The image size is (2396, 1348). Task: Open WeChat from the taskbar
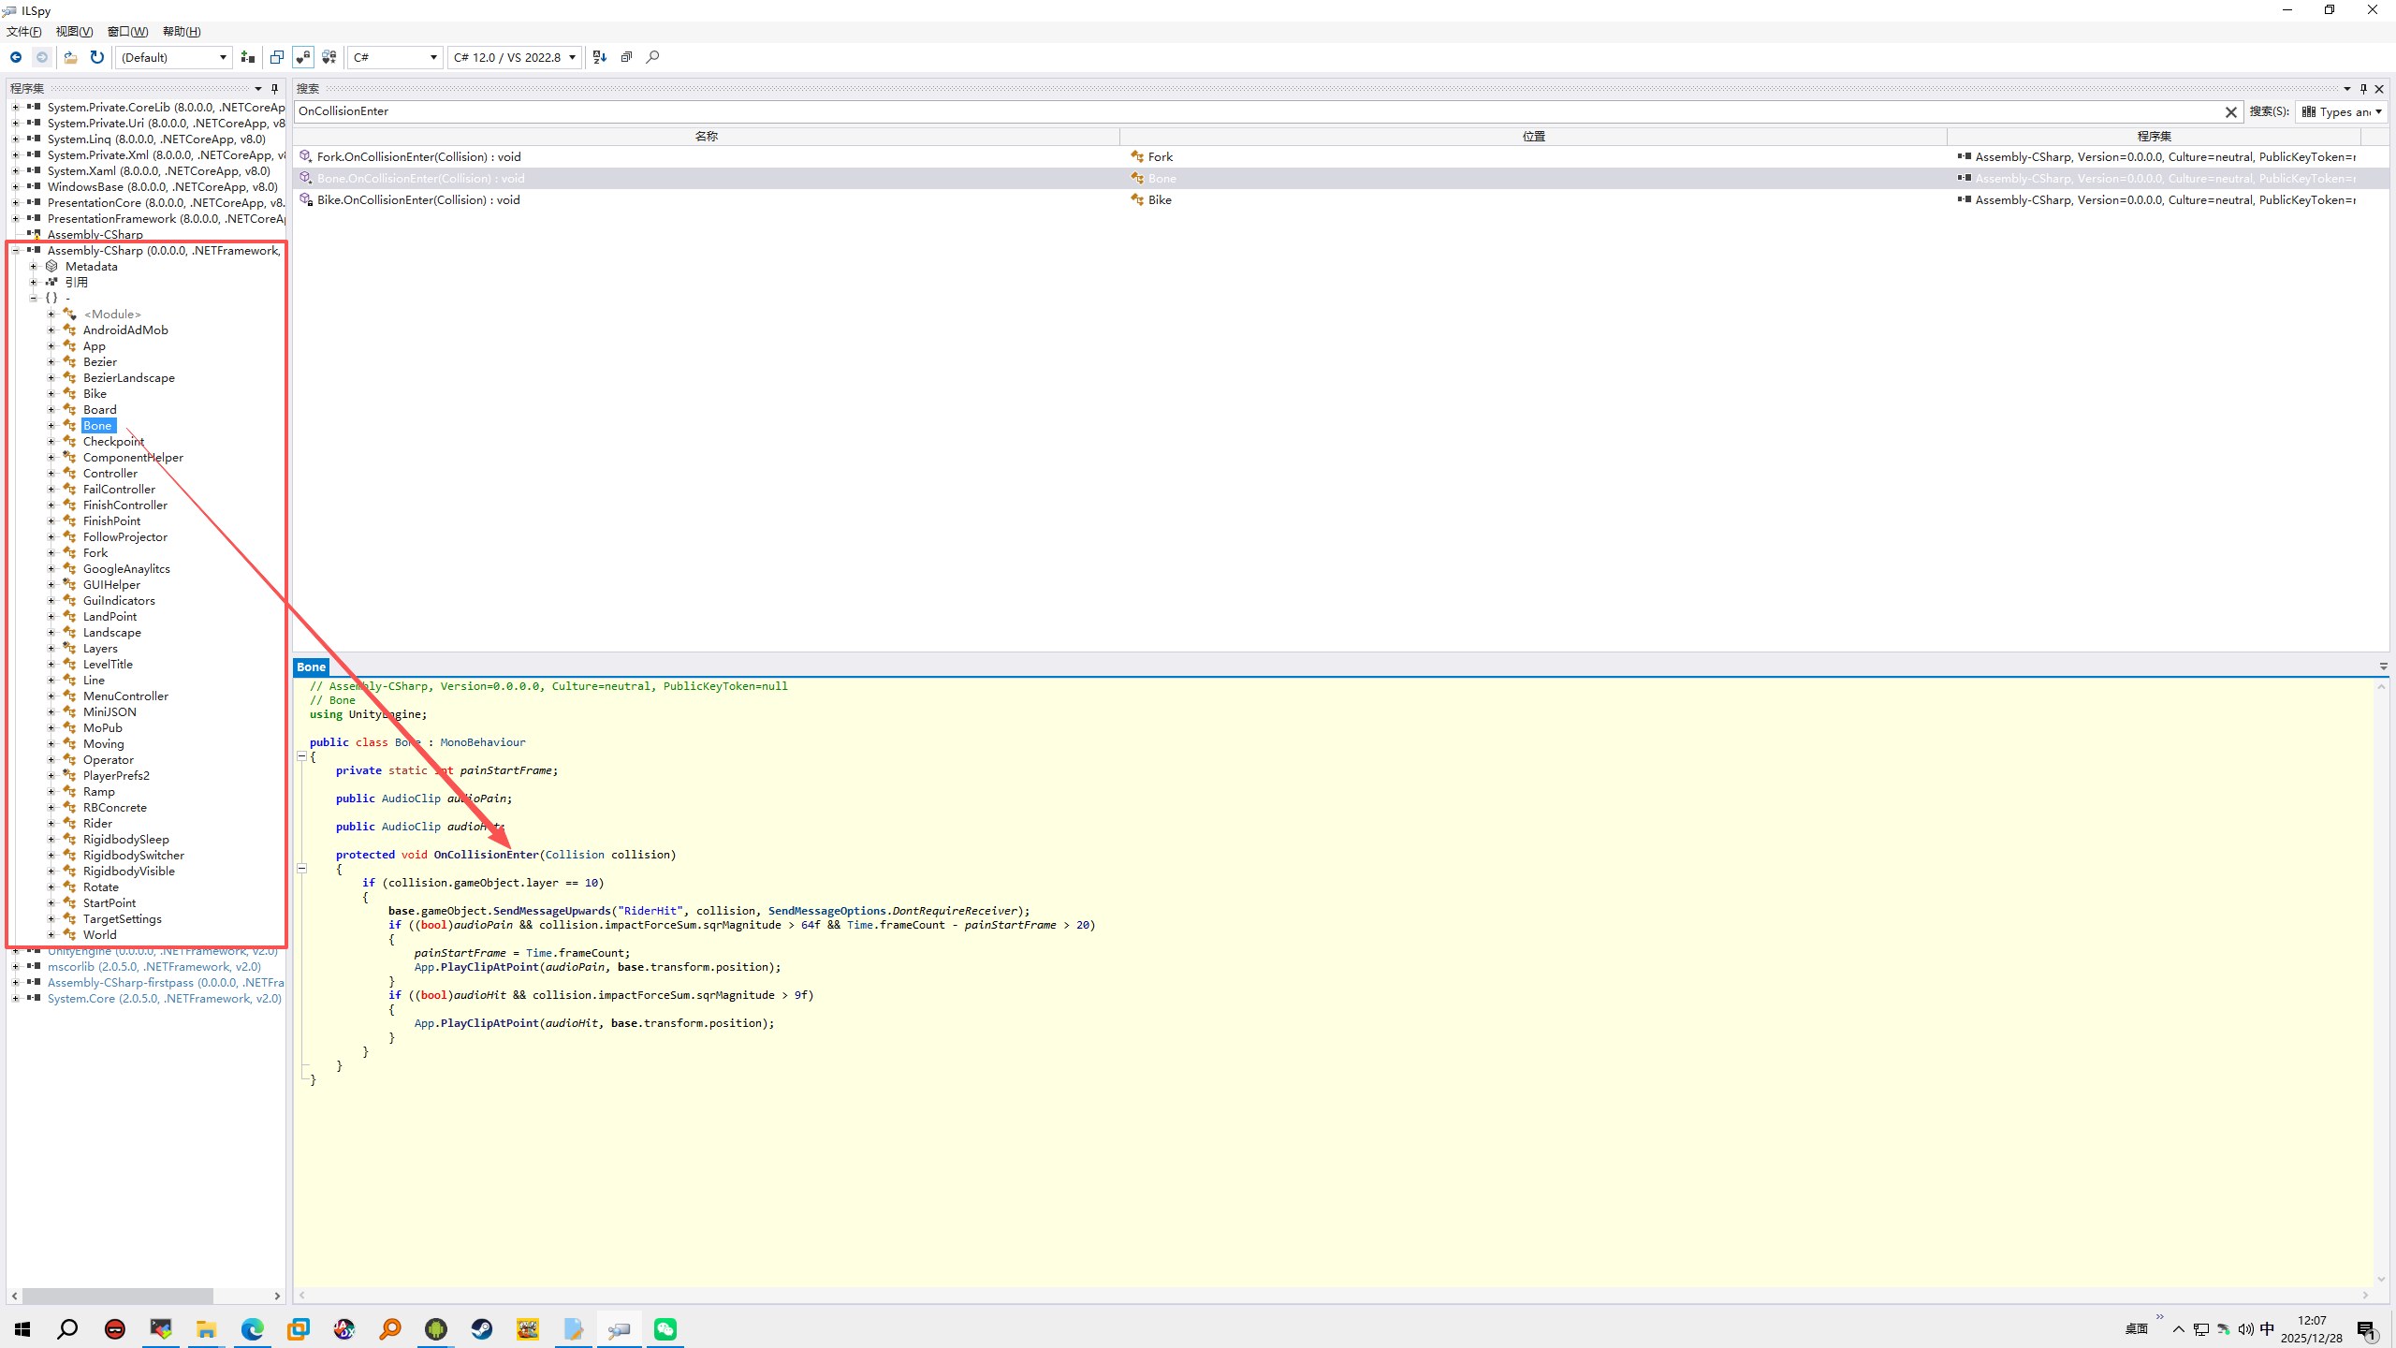[x=665, y=1329]
